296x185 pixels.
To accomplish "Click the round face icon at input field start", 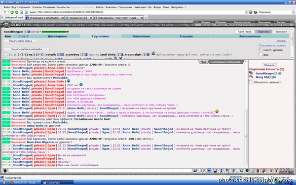I will [5, 171].
